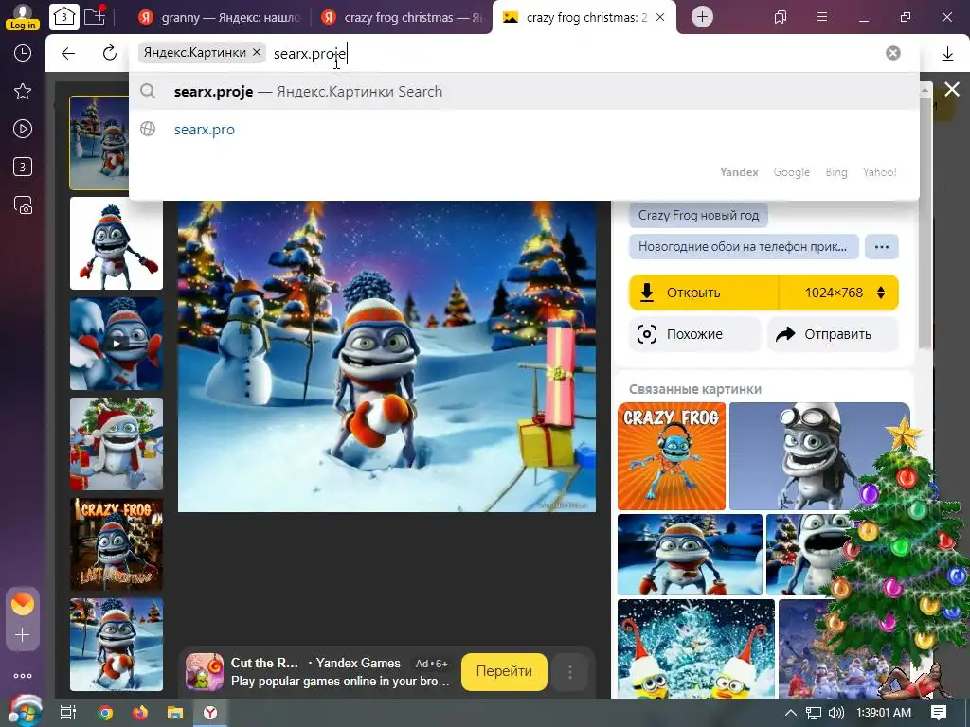The width and height of the screenshot is (970, 727).
Task: Select the video thumbnail with play icon
Action: tap(117, 344)
